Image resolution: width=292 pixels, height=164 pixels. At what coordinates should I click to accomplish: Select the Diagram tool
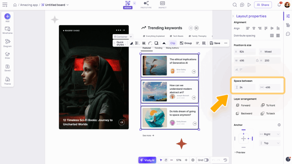tap(7, 43)
